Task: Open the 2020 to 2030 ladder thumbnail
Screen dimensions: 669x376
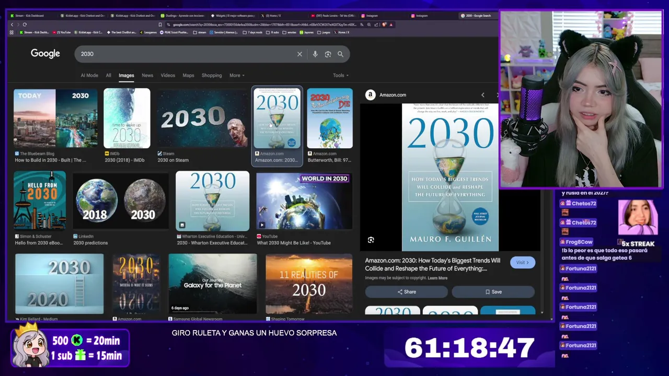Action: [x=59, y=284]
